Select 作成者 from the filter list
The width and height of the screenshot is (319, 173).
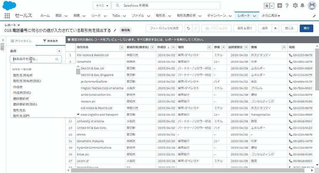click(x=18, y=87)
